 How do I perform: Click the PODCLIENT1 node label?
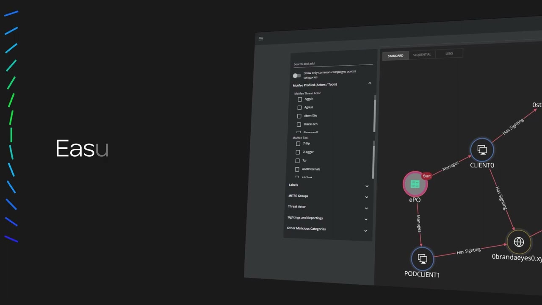422,274
